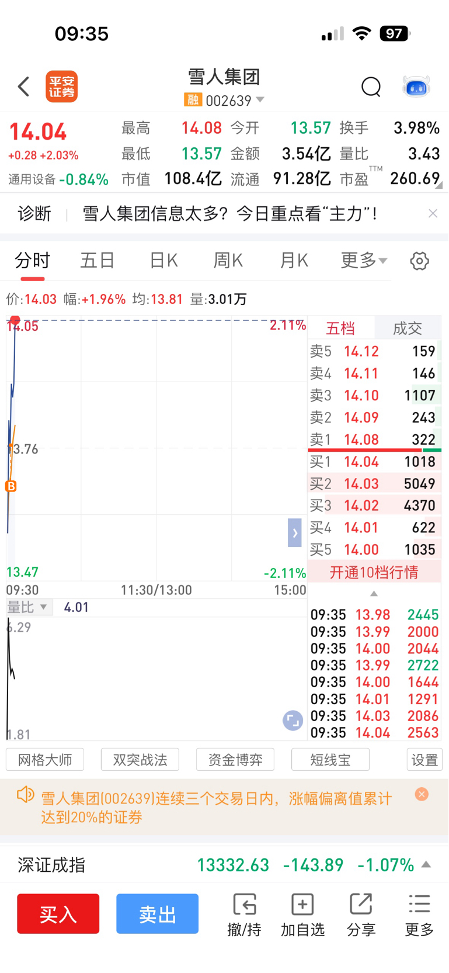Open the 量比 indicator dropdown
This screenshot has width=449, height=973.
point(29,607)
